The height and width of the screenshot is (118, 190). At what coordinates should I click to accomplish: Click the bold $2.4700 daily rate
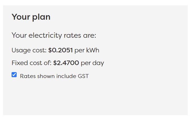[x=66, y=63]
